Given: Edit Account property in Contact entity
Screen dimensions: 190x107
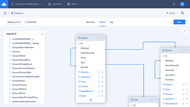Looking at the screenshot, I should tap(183, 84).
